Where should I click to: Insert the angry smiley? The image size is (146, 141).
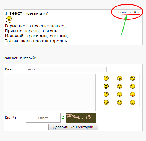coord(106,78)
